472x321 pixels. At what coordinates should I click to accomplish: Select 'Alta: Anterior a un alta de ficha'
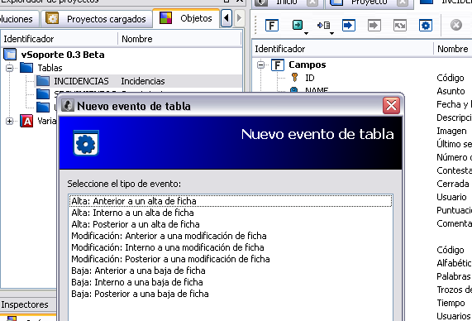(231, 201)
